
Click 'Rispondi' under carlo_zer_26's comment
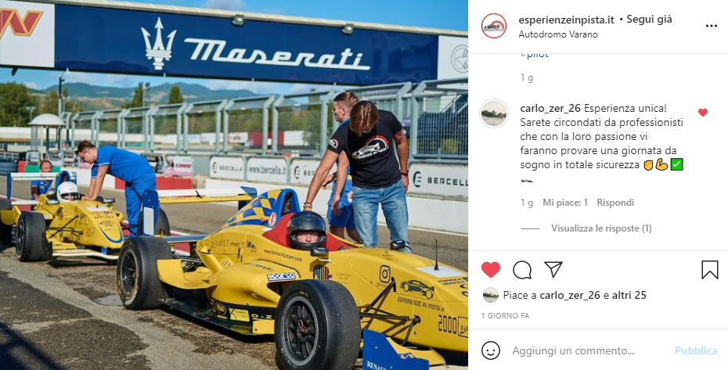tap(615, 203)
